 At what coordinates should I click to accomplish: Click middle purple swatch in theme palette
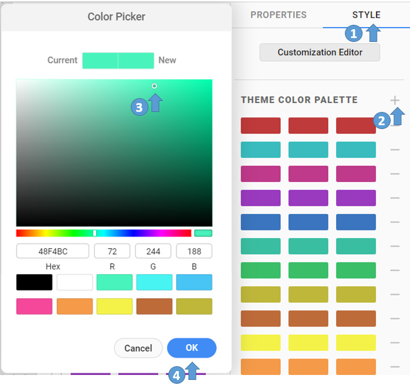coord(308,198)
